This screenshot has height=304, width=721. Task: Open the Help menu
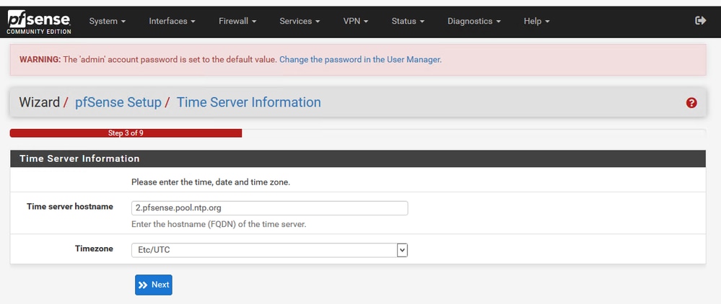[537, 21]
